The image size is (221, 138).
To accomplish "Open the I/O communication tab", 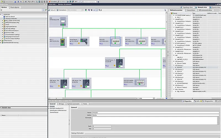I will pyautogui.click(x=206, y=10).
